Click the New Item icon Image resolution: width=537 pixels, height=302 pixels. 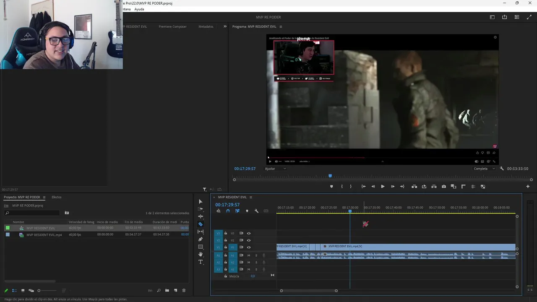(175, 290)
